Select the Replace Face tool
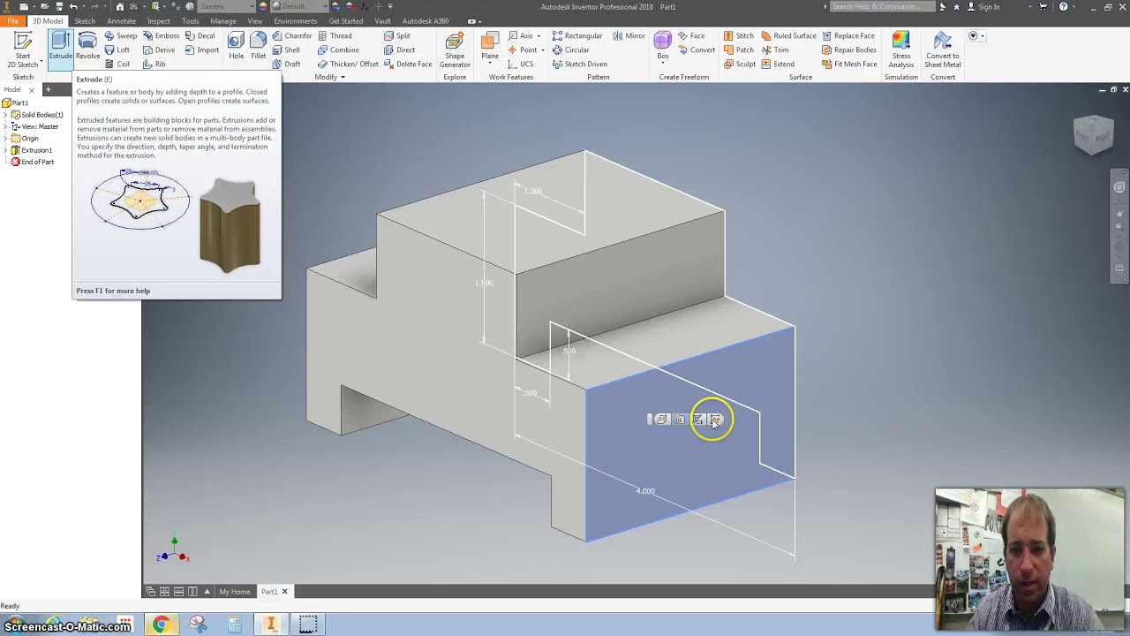Image resolution: width=1130 pixels, height=636 pixels. pos(848,36)
